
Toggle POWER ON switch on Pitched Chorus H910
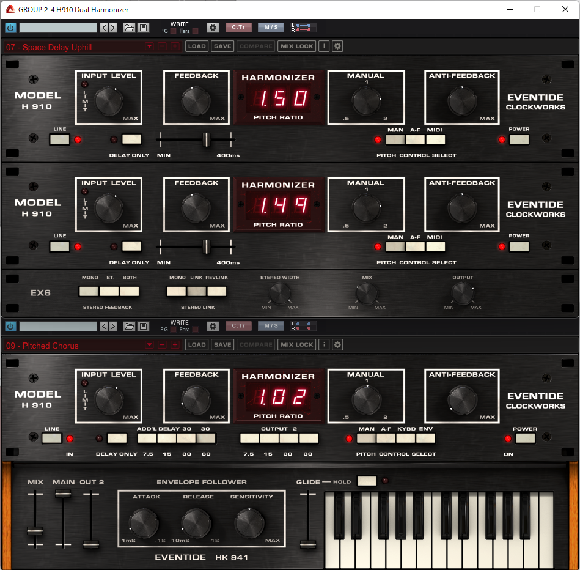click(525, 439)
